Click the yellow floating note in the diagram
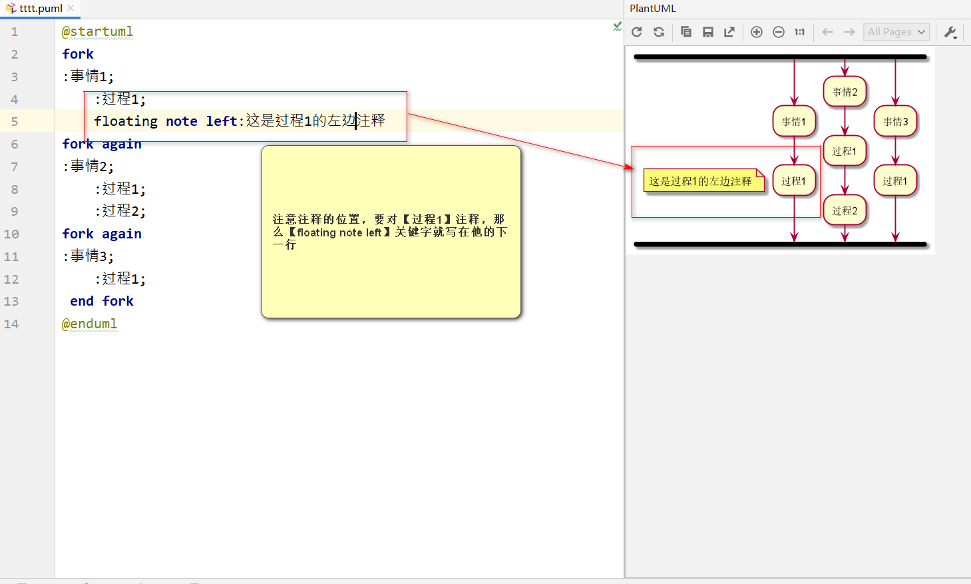The width and height of the screenshot is (971, 584). [703, 180]
